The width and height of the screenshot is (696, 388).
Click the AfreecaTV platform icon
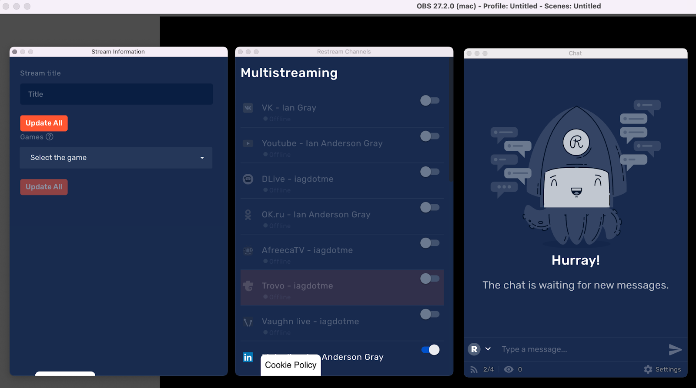point(248,250)
